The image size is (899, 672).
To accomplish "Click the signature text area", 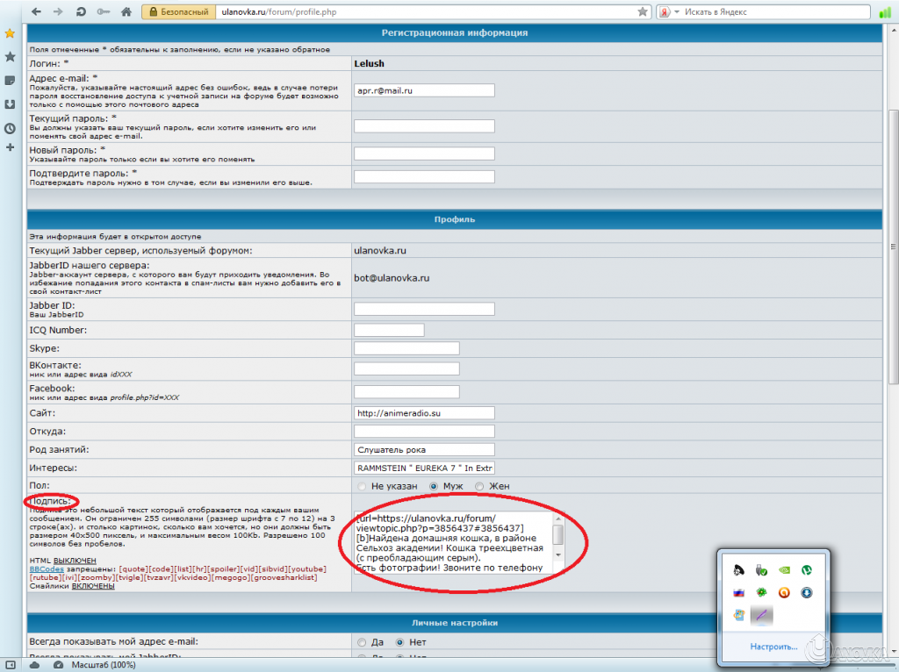I will [454, 542].
